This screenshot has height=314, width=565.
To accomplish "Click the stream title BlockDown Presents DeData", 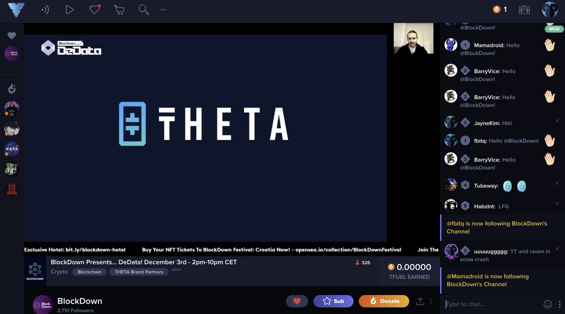I will click(x=144, y=262).
